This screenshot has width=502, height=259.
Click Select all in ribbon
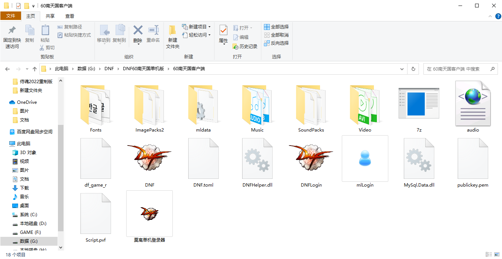(276, 27)
